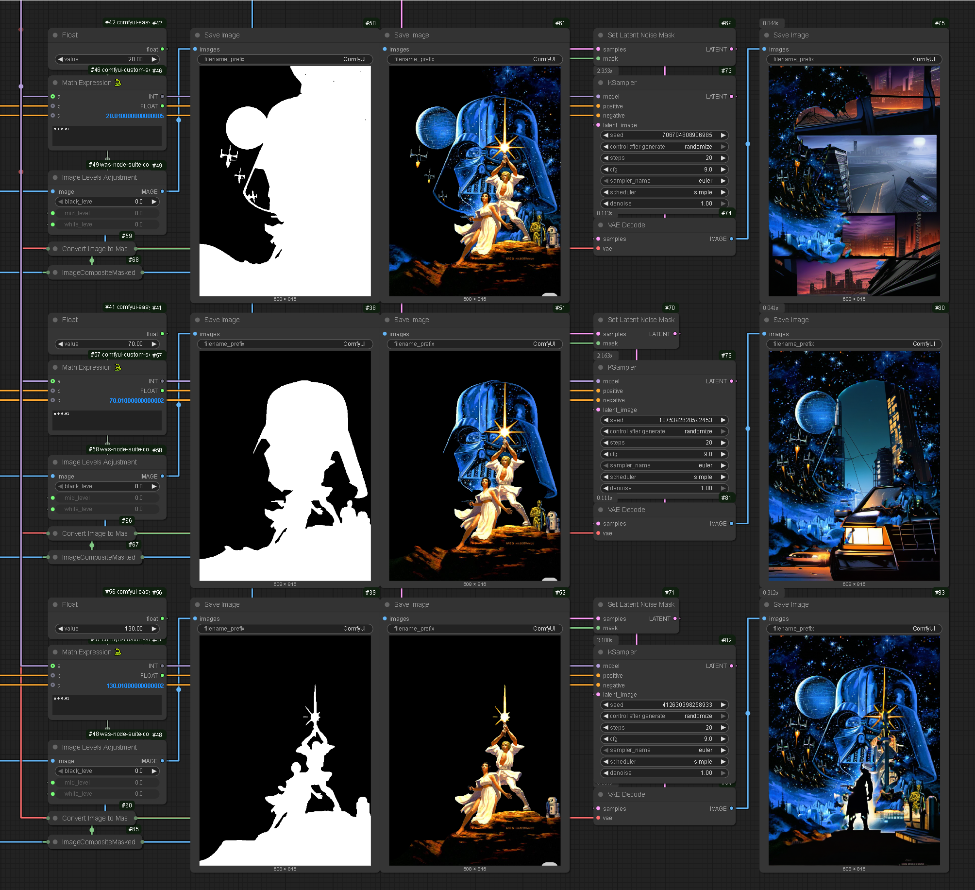
Task: Increase Float value 130.00 with right arrow
Action: click(x=154, y=629)
